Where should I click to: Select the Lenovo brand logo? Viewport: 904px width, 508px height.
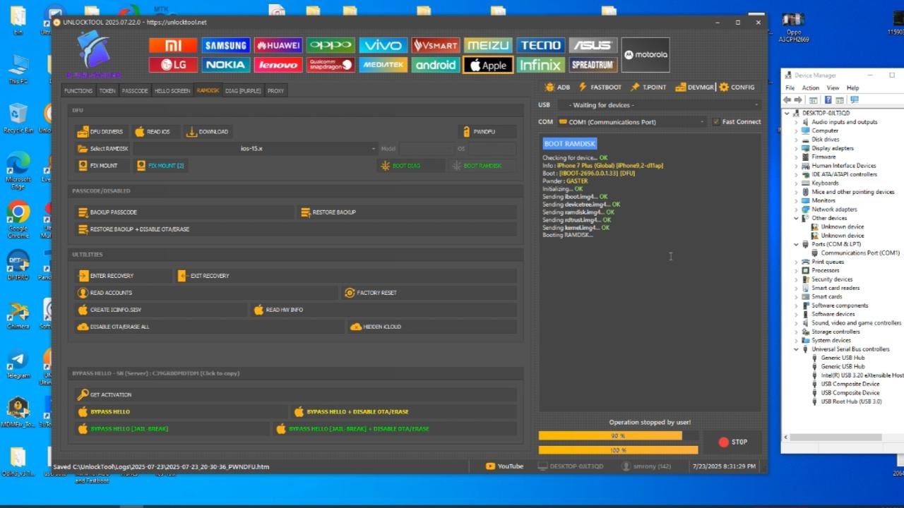(278, 65)
